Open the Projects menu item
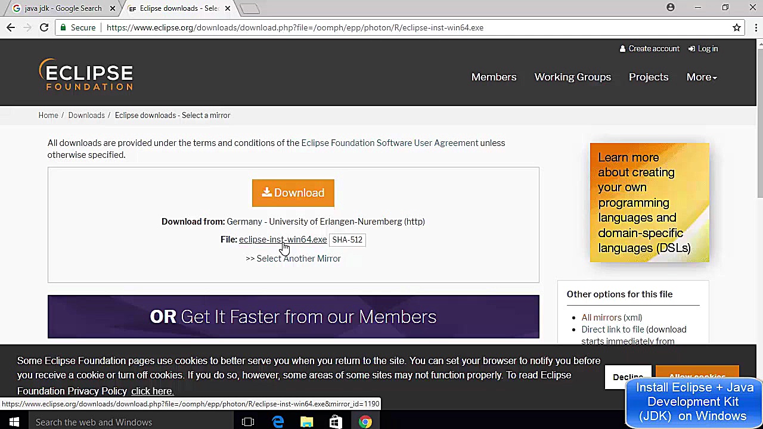This screenshot has width=763, height=429. [649, 77]
